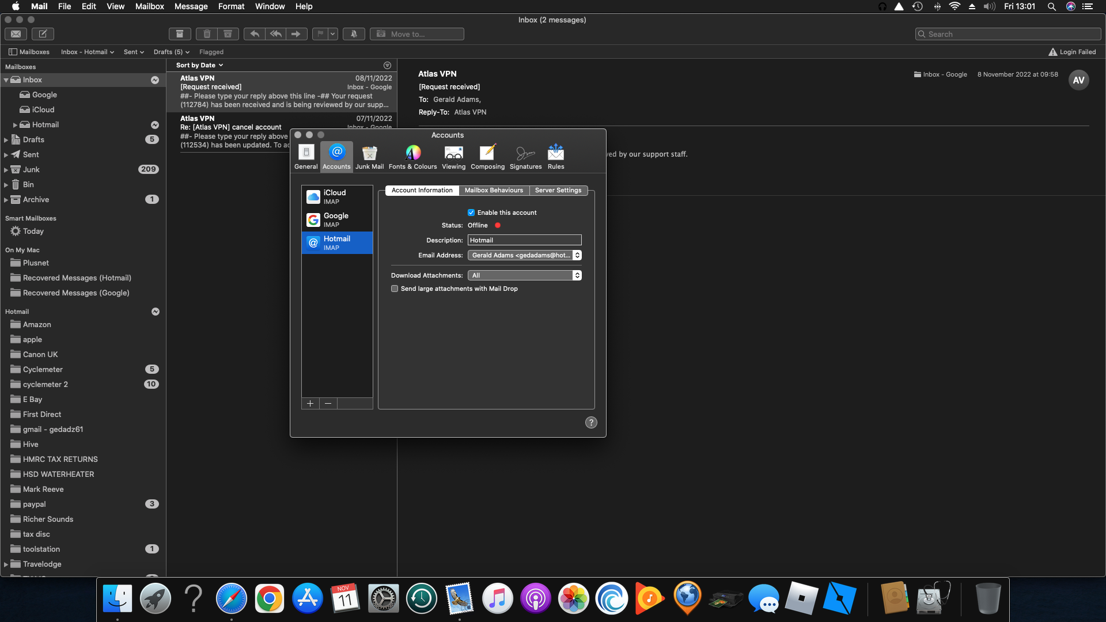Expand the Junk mailbox disclosure triangle
1106x622 pixels.
pos(6,170)
